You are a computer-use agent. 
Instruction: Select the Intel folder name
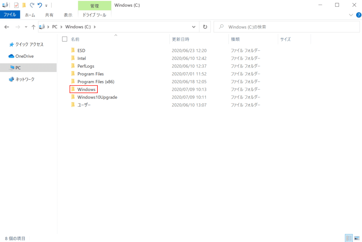[82, 58]
